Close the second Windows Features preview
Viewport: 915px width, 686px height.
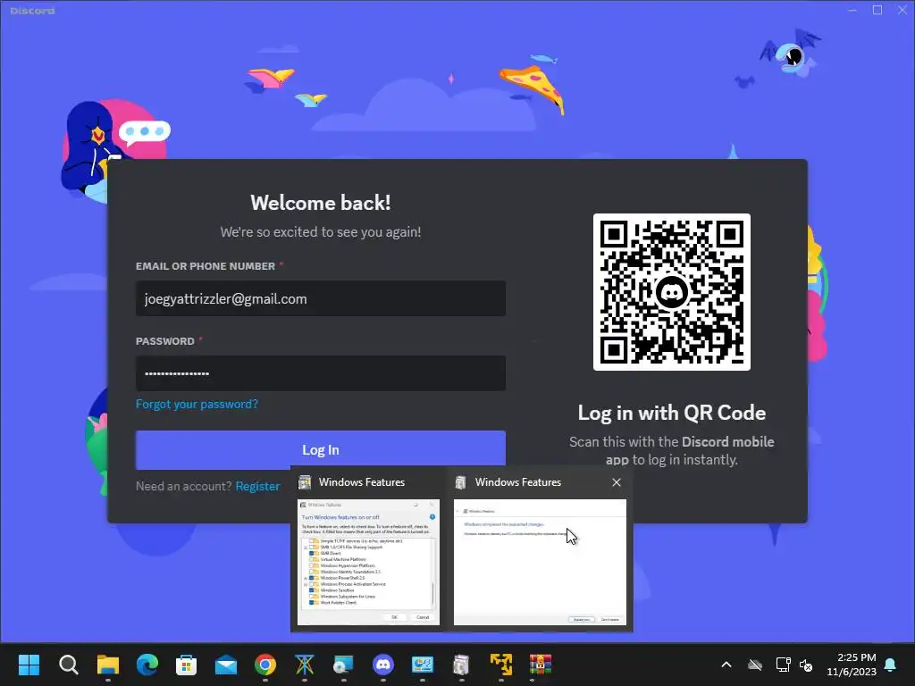[617, 482]
